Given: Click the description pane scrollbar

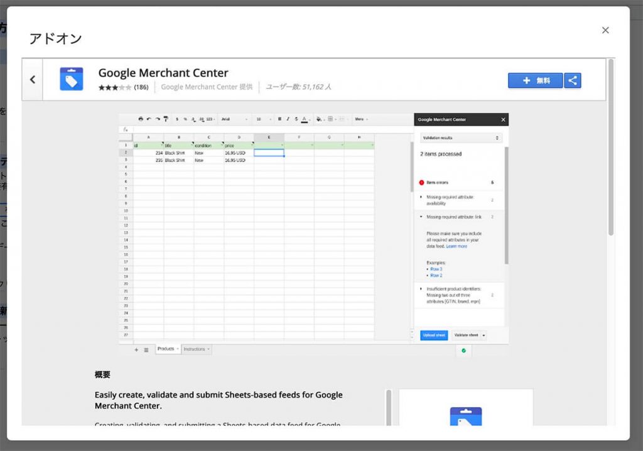Looking at the screenshot, I should click(389, 408).
